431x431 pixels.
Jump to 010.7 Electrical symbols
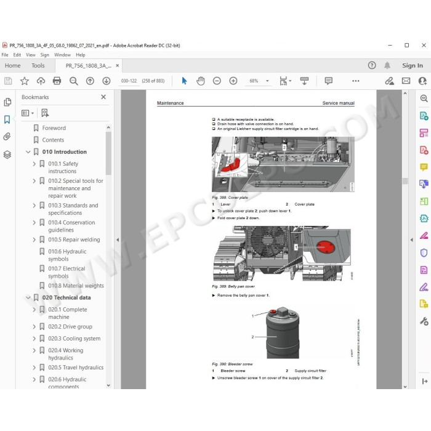point(66,272)
